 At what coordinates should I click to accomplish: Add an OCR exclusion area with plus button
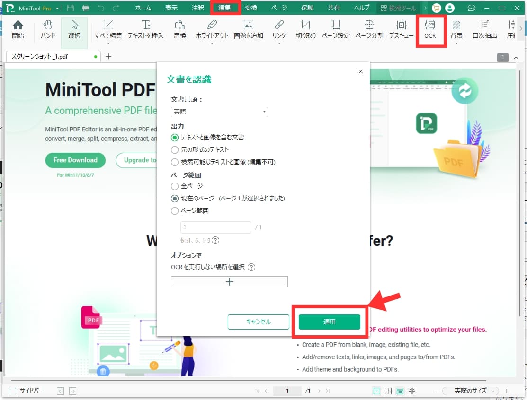(229, 282)
